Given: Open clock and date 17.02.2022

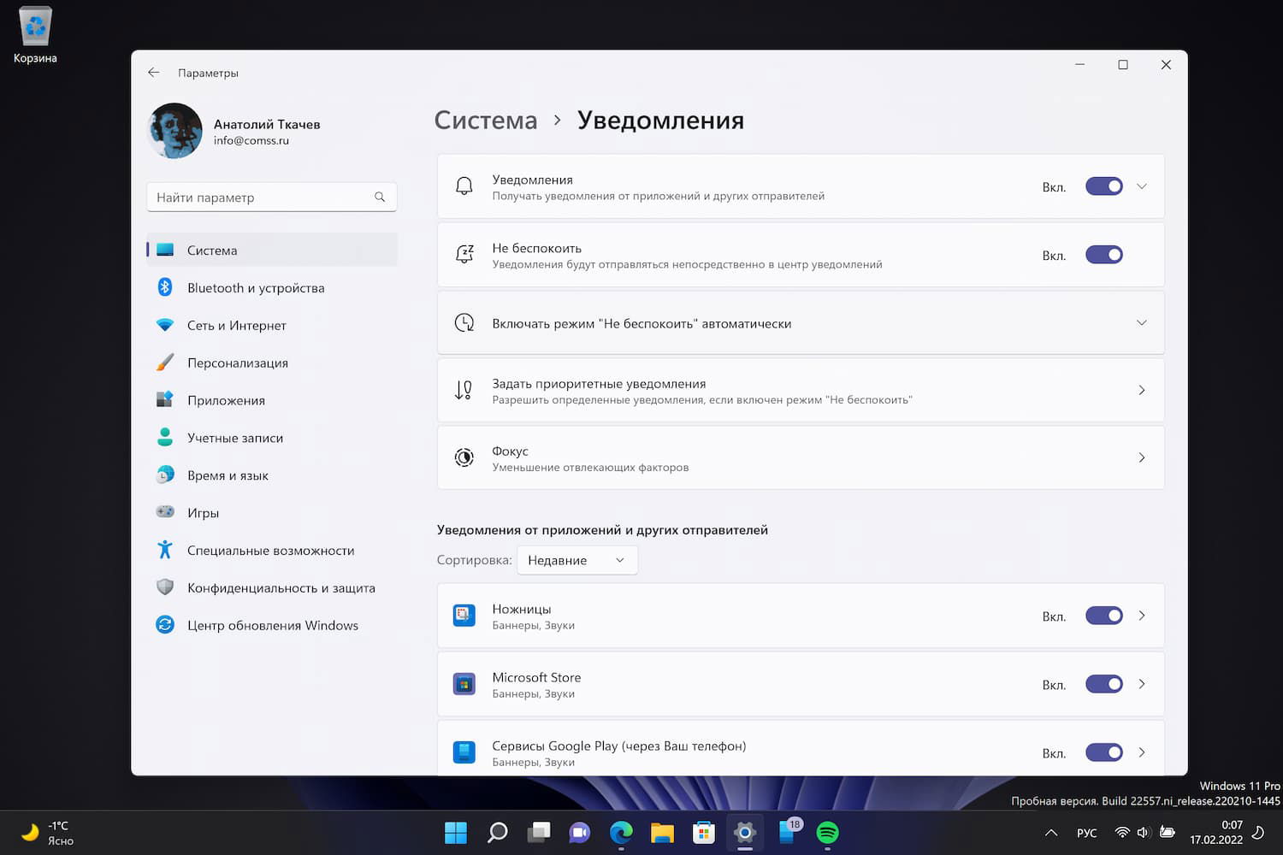Looking at the screenshot, I should pos(1216,833).
